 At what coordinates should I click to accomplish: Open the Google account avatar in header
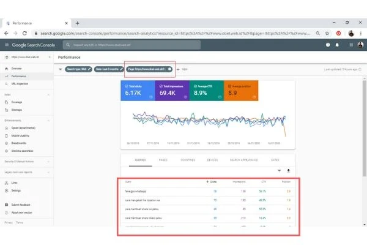(360, 45)
